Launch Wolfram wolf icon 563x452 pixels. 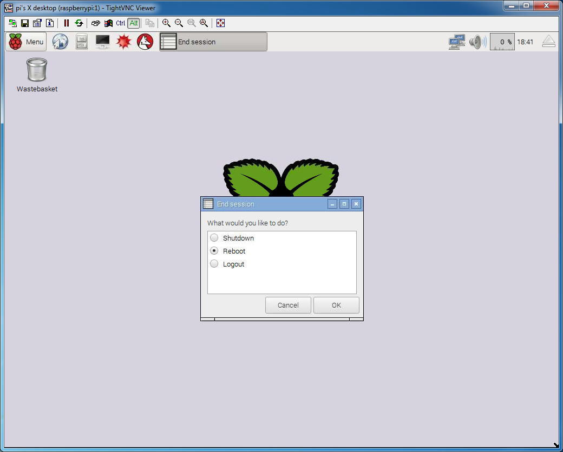click(x=145, y=42)
